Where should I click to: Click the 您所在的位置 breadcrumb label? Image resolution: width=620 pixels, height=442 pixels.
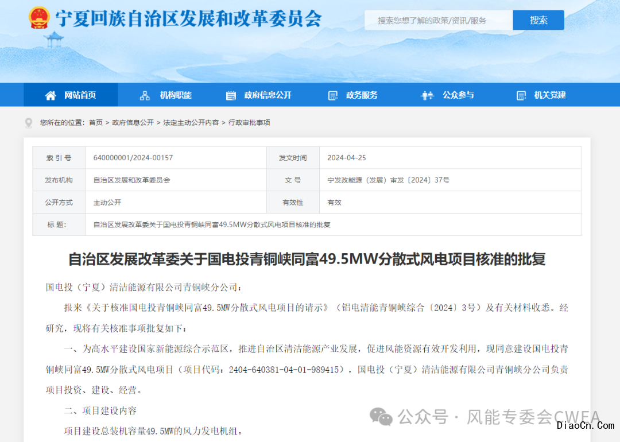pyautogui.click(x=63, y=123)
